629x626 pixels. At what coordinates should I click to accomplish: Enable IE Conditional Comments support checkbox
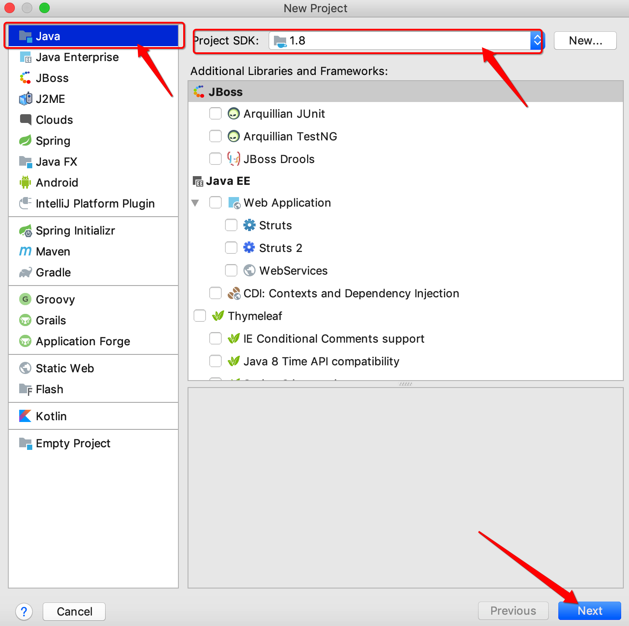pos(215,338)
